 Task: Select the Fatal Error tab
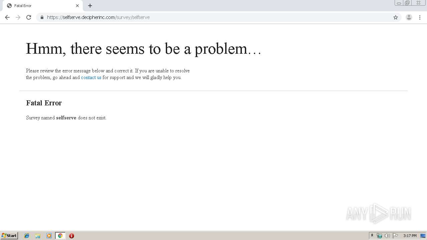[x=43, y=6]
